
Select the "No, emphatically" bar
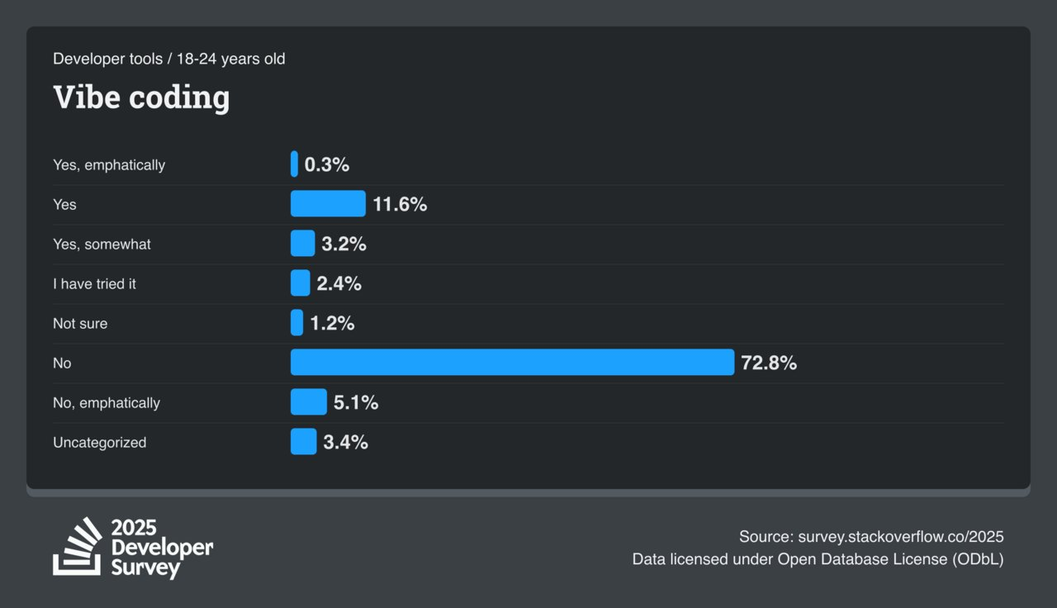coord(308,401)
